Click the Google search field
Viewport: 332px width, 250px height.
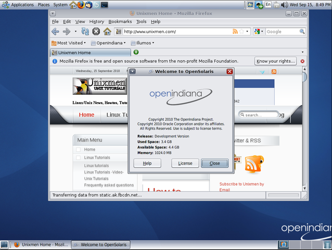(x=282, y=32)
